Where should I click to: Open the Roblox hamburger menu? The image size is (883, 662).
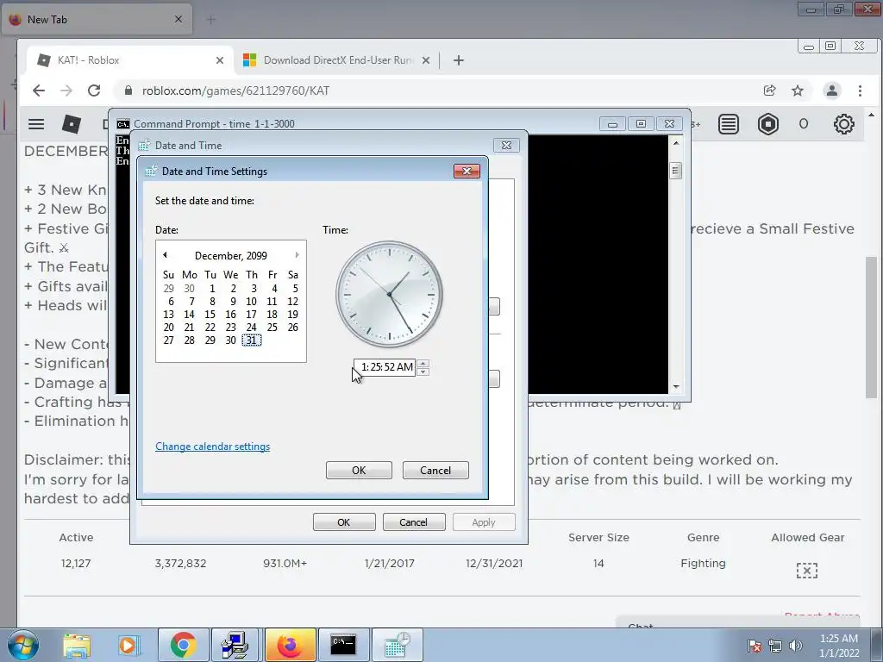point(36,124)
